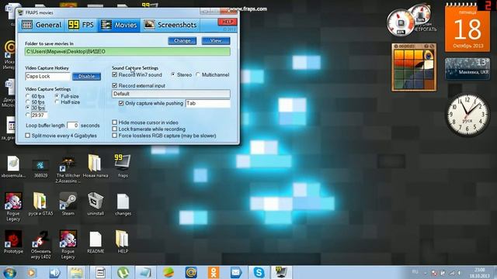Open Odnoklassniki orange taskbar icon
Screen dimensions: 497x279
coord(214,272)
